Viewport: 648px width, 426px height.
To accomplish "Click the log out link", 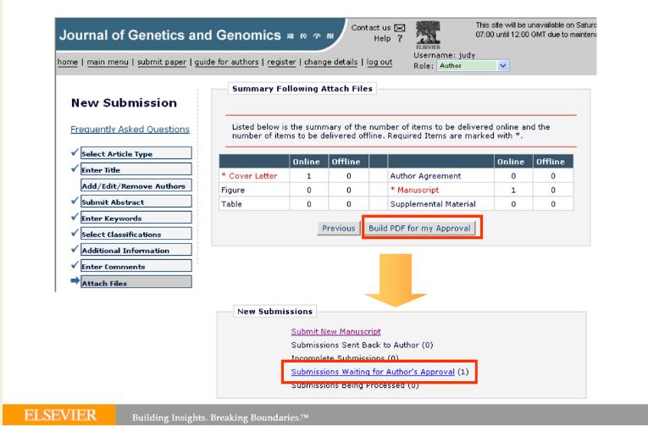I will (x=379, y=62).
